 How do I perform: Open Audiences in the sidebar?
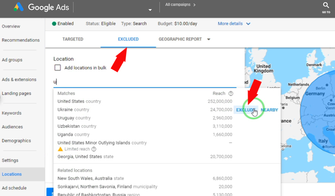click(12, 127)
